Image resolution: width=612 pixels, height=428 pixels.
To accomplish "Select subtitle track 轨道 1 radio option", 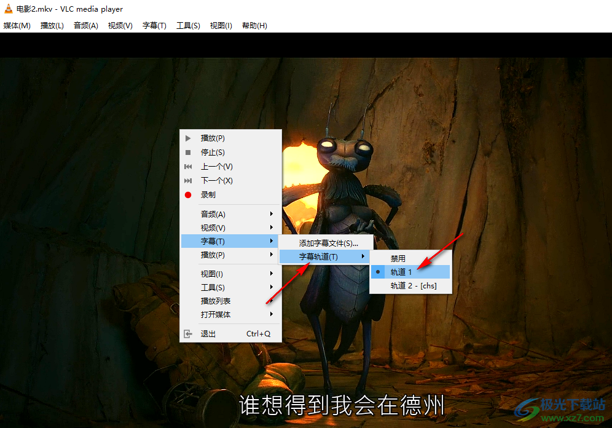I will [410, 272].
